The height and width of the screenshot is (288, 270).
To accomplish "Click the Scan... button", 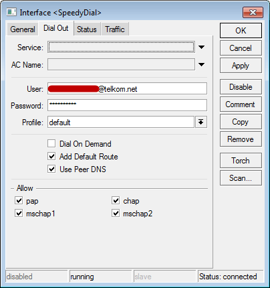I will 241,178.
